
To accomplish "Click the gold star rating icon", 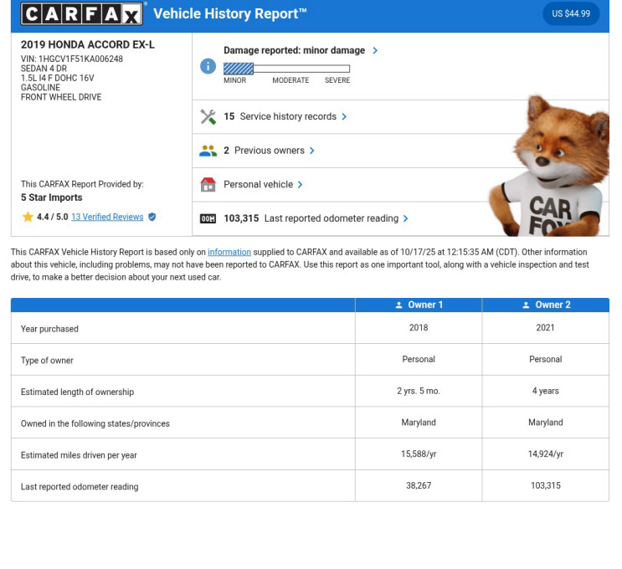I will 28,218.
